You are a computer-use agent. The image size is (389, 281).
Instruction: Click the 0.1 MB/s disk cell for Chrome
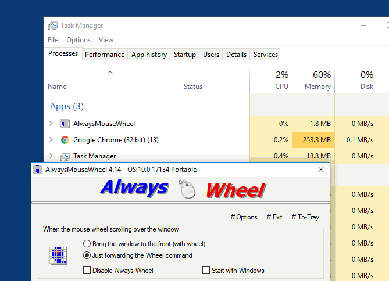(356, 140)
